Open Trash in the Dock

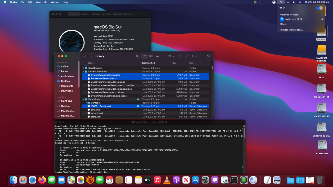[319, 180]
